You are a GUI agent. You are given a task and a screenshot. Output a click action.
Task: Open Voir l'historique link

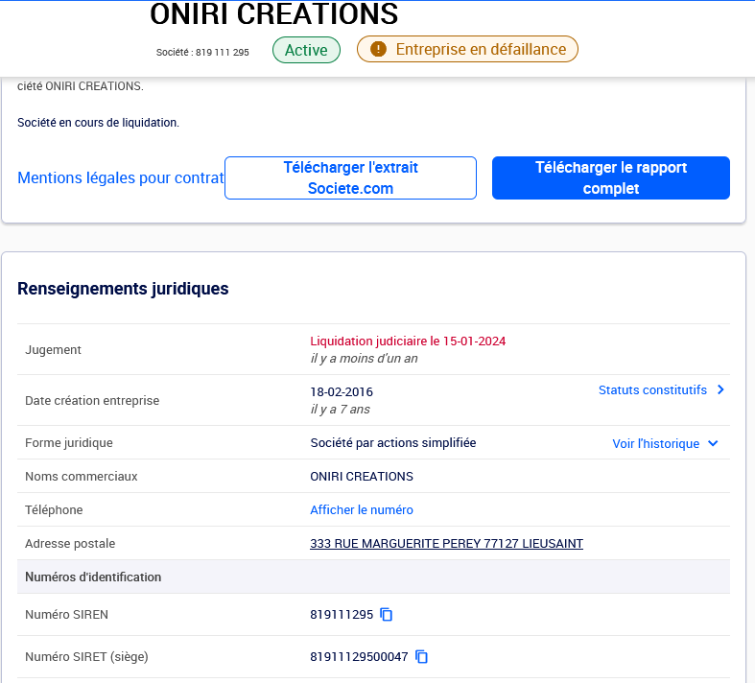click(656, 443)
